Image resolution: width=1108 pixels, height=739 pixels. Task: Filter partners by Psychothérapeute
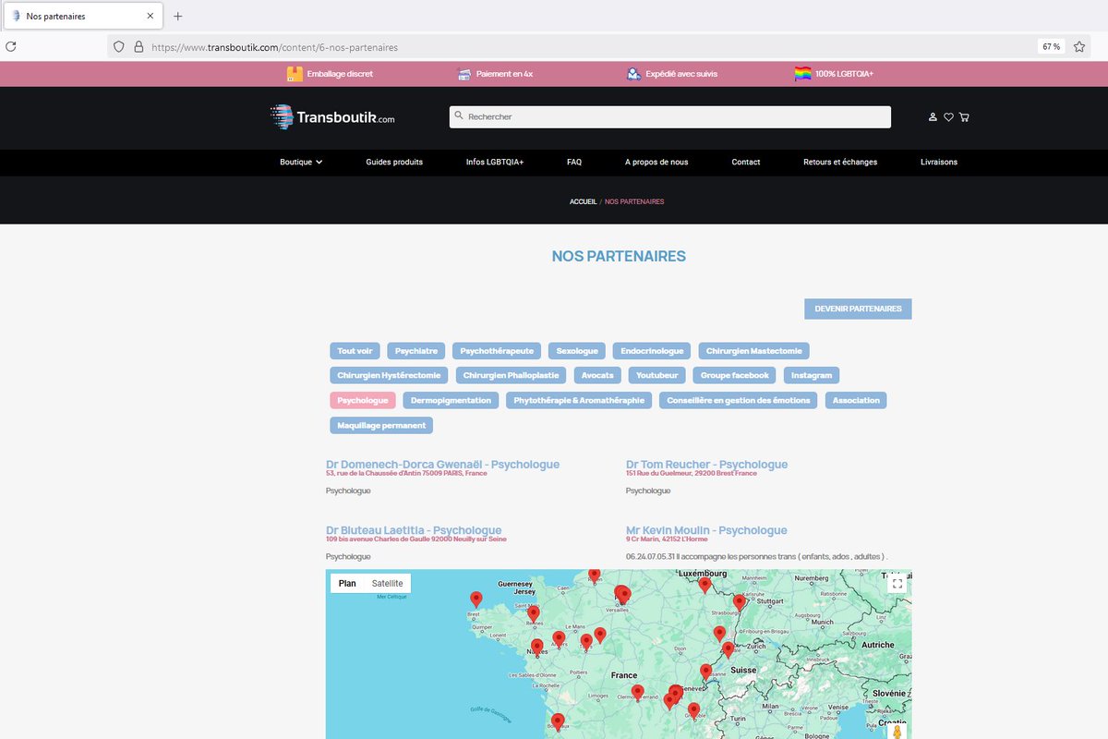(x=497, y=351)
